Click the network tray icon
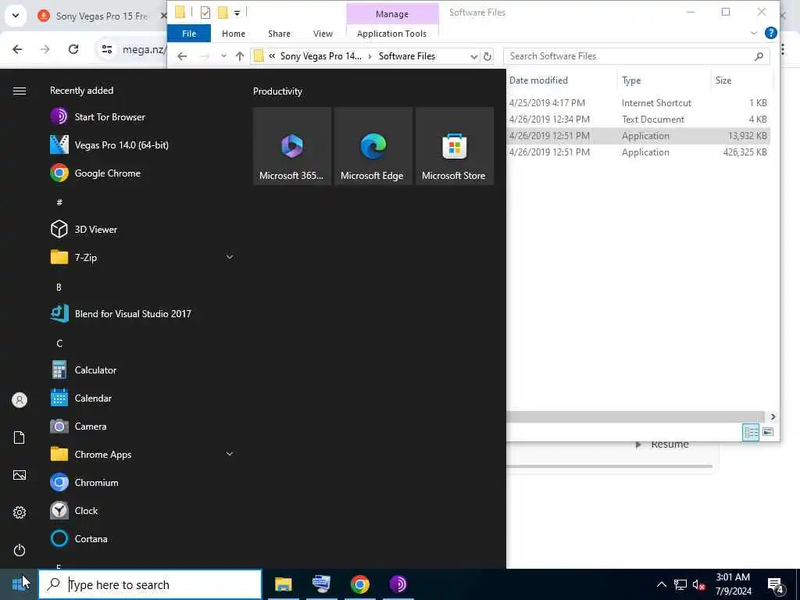The width and height of the screenshot is (800, 600). [680, 584]
